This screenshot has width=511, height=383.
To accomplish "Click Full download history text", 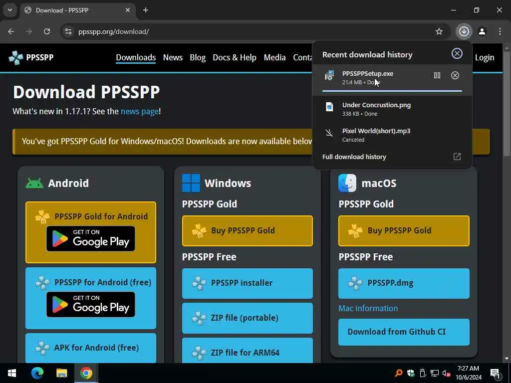I will (354, 157).
